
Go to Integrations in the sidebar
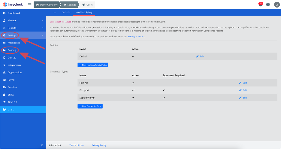pyautogui.click(x=14, y=65)
